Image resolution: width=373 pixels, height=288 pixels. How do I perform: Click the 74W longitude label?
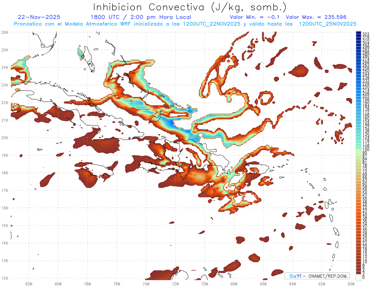146,284
